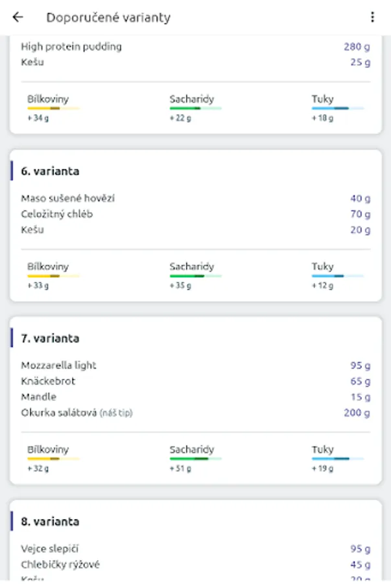Image resolution: width=391 pixels, height=584 pixels.
Task: Click the Sacharidy bar in variant 7
Action: point(195,459)
